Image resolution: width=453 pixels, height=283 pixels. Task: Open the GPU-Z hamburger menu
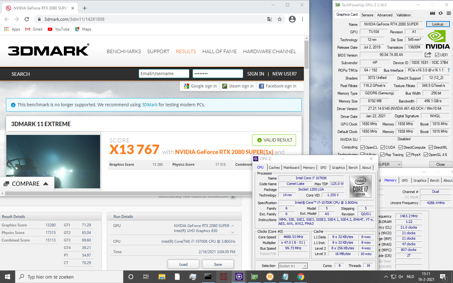[449, 13]
